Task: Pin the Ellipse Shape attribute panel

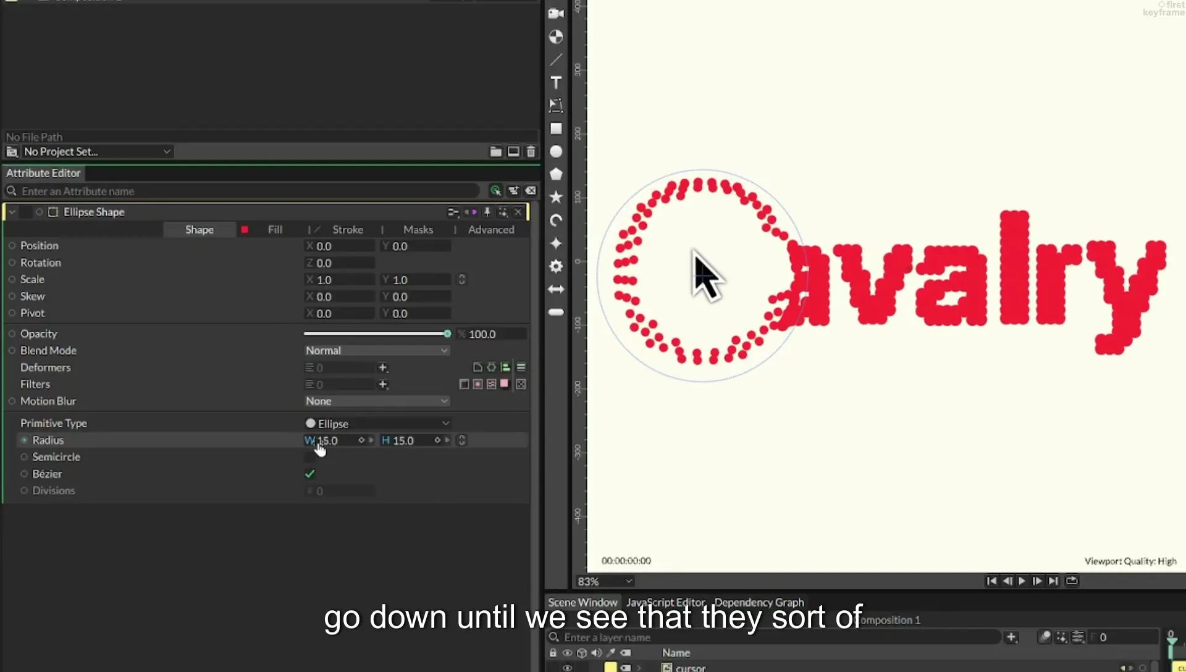Action: (487, 212)
